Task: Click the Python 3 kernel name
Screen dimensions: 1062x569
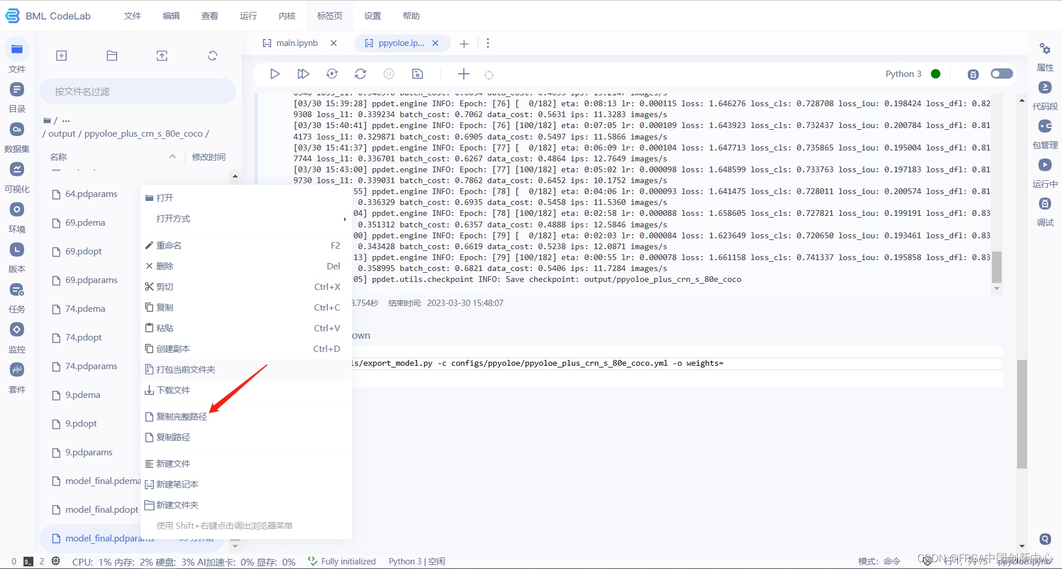Action: 903,73
